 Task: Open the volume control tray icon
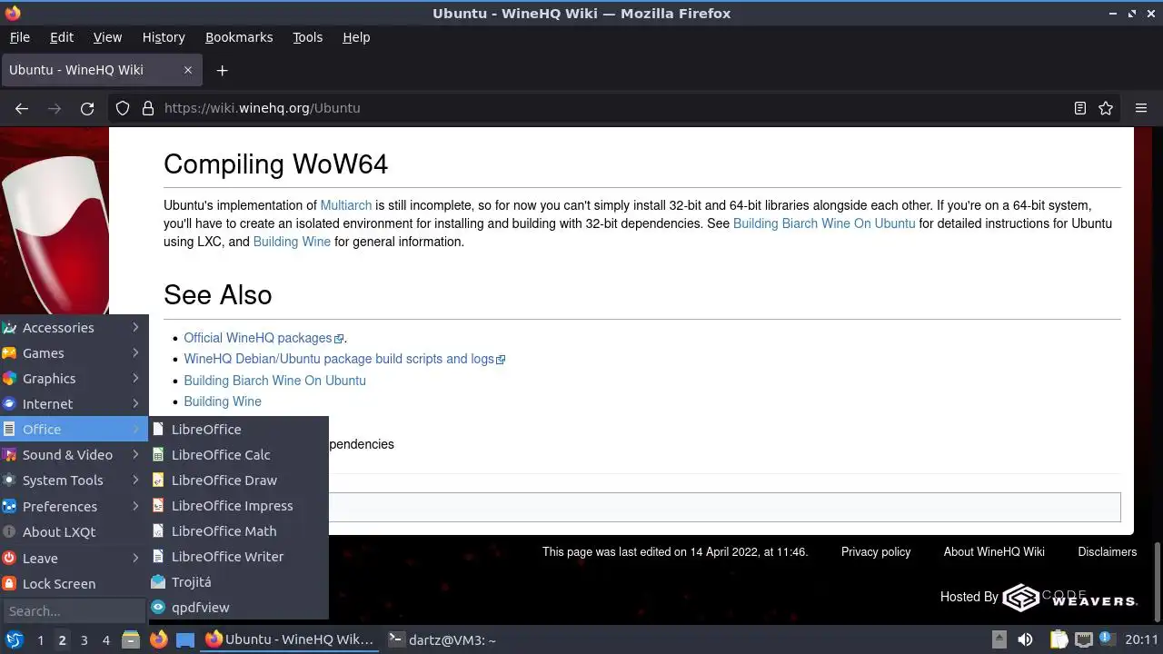tap(1025, 639)
